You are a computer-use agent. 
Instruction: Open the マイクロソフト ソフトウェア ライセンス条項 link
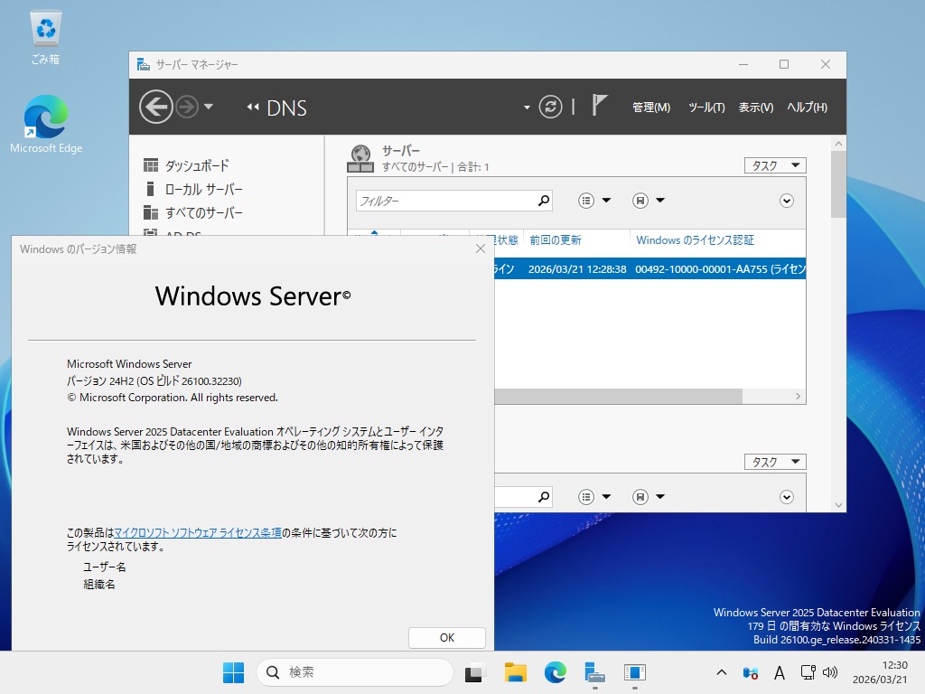click(198, 533)
